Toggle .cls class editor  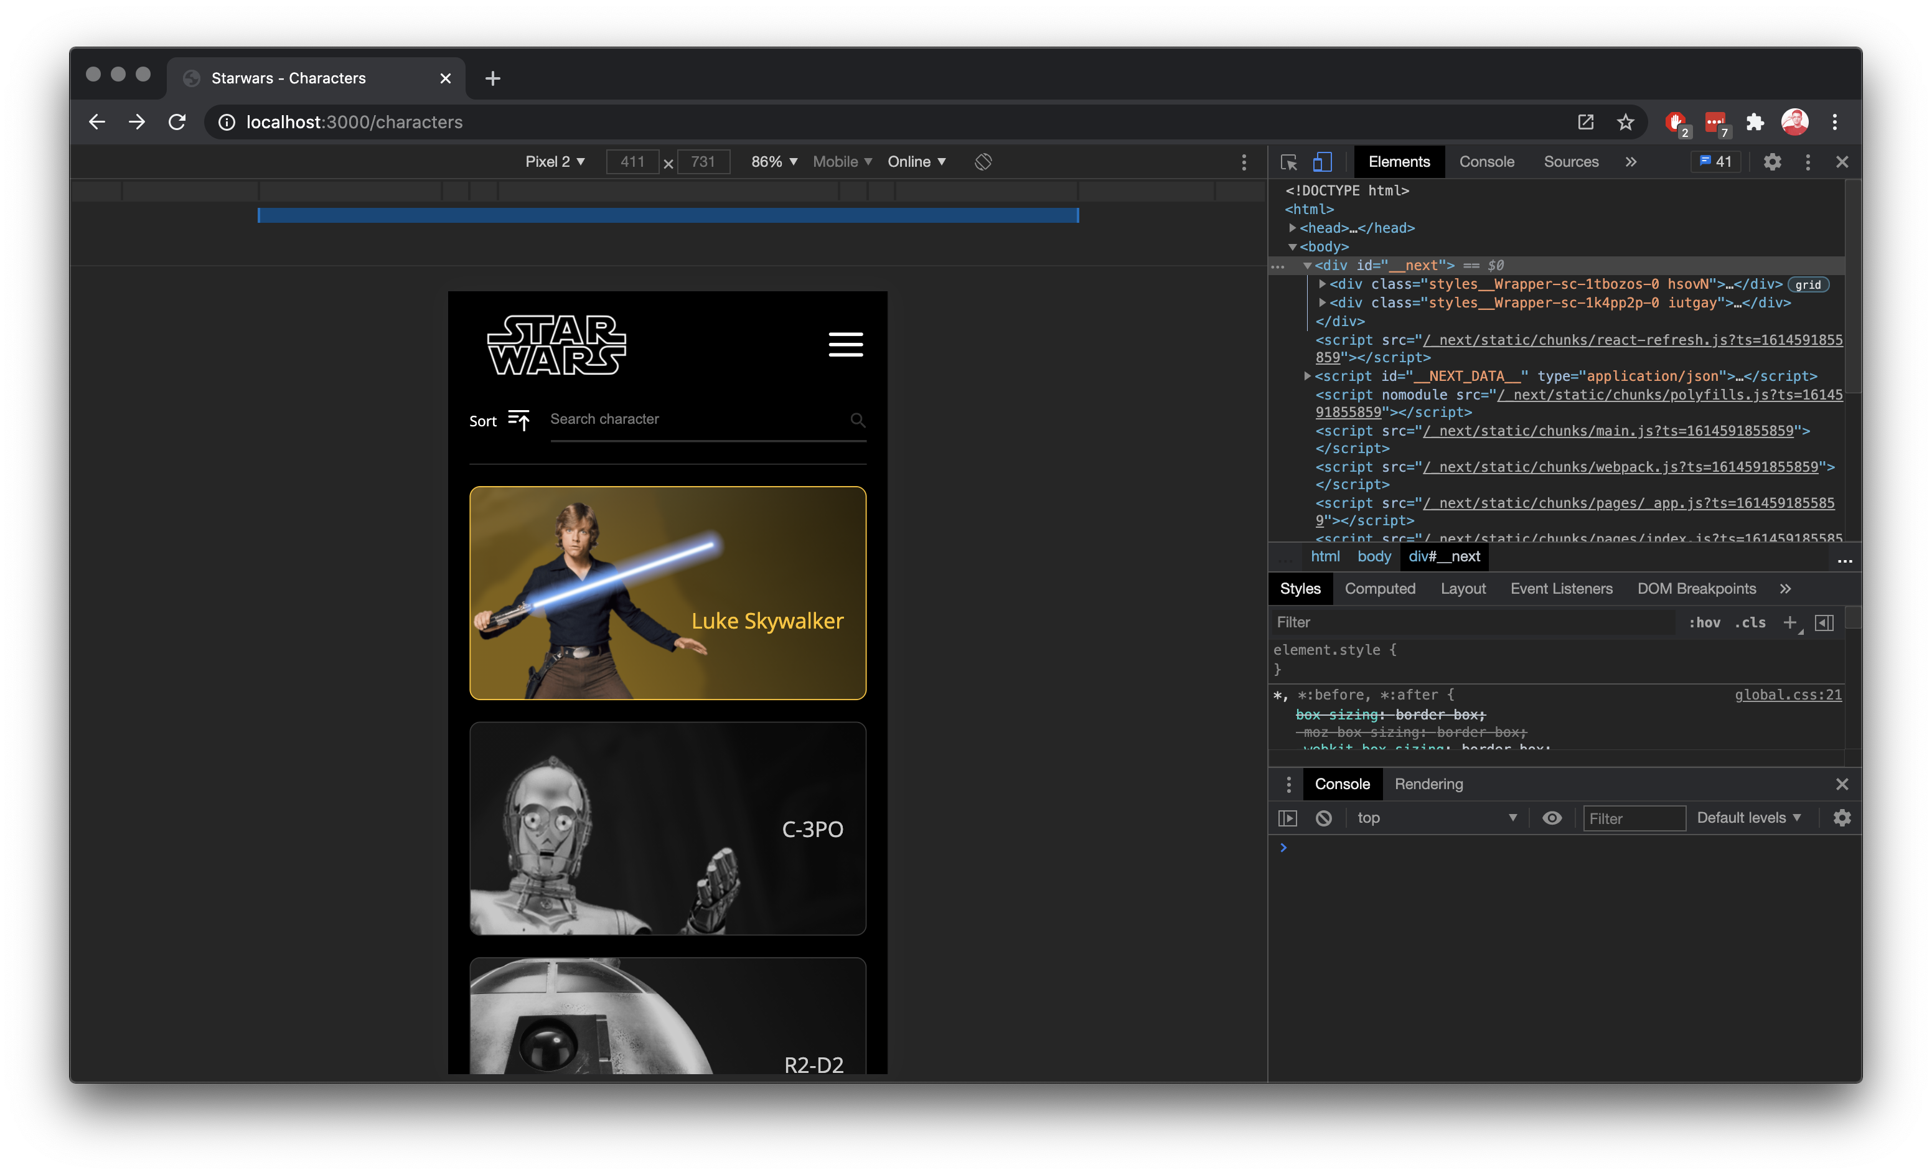click(1750, 622)
